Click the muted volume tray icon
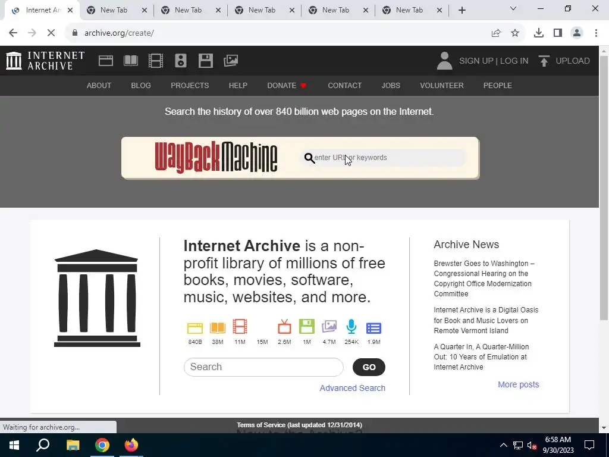609x457 pixels. click(x=532, y=445)
